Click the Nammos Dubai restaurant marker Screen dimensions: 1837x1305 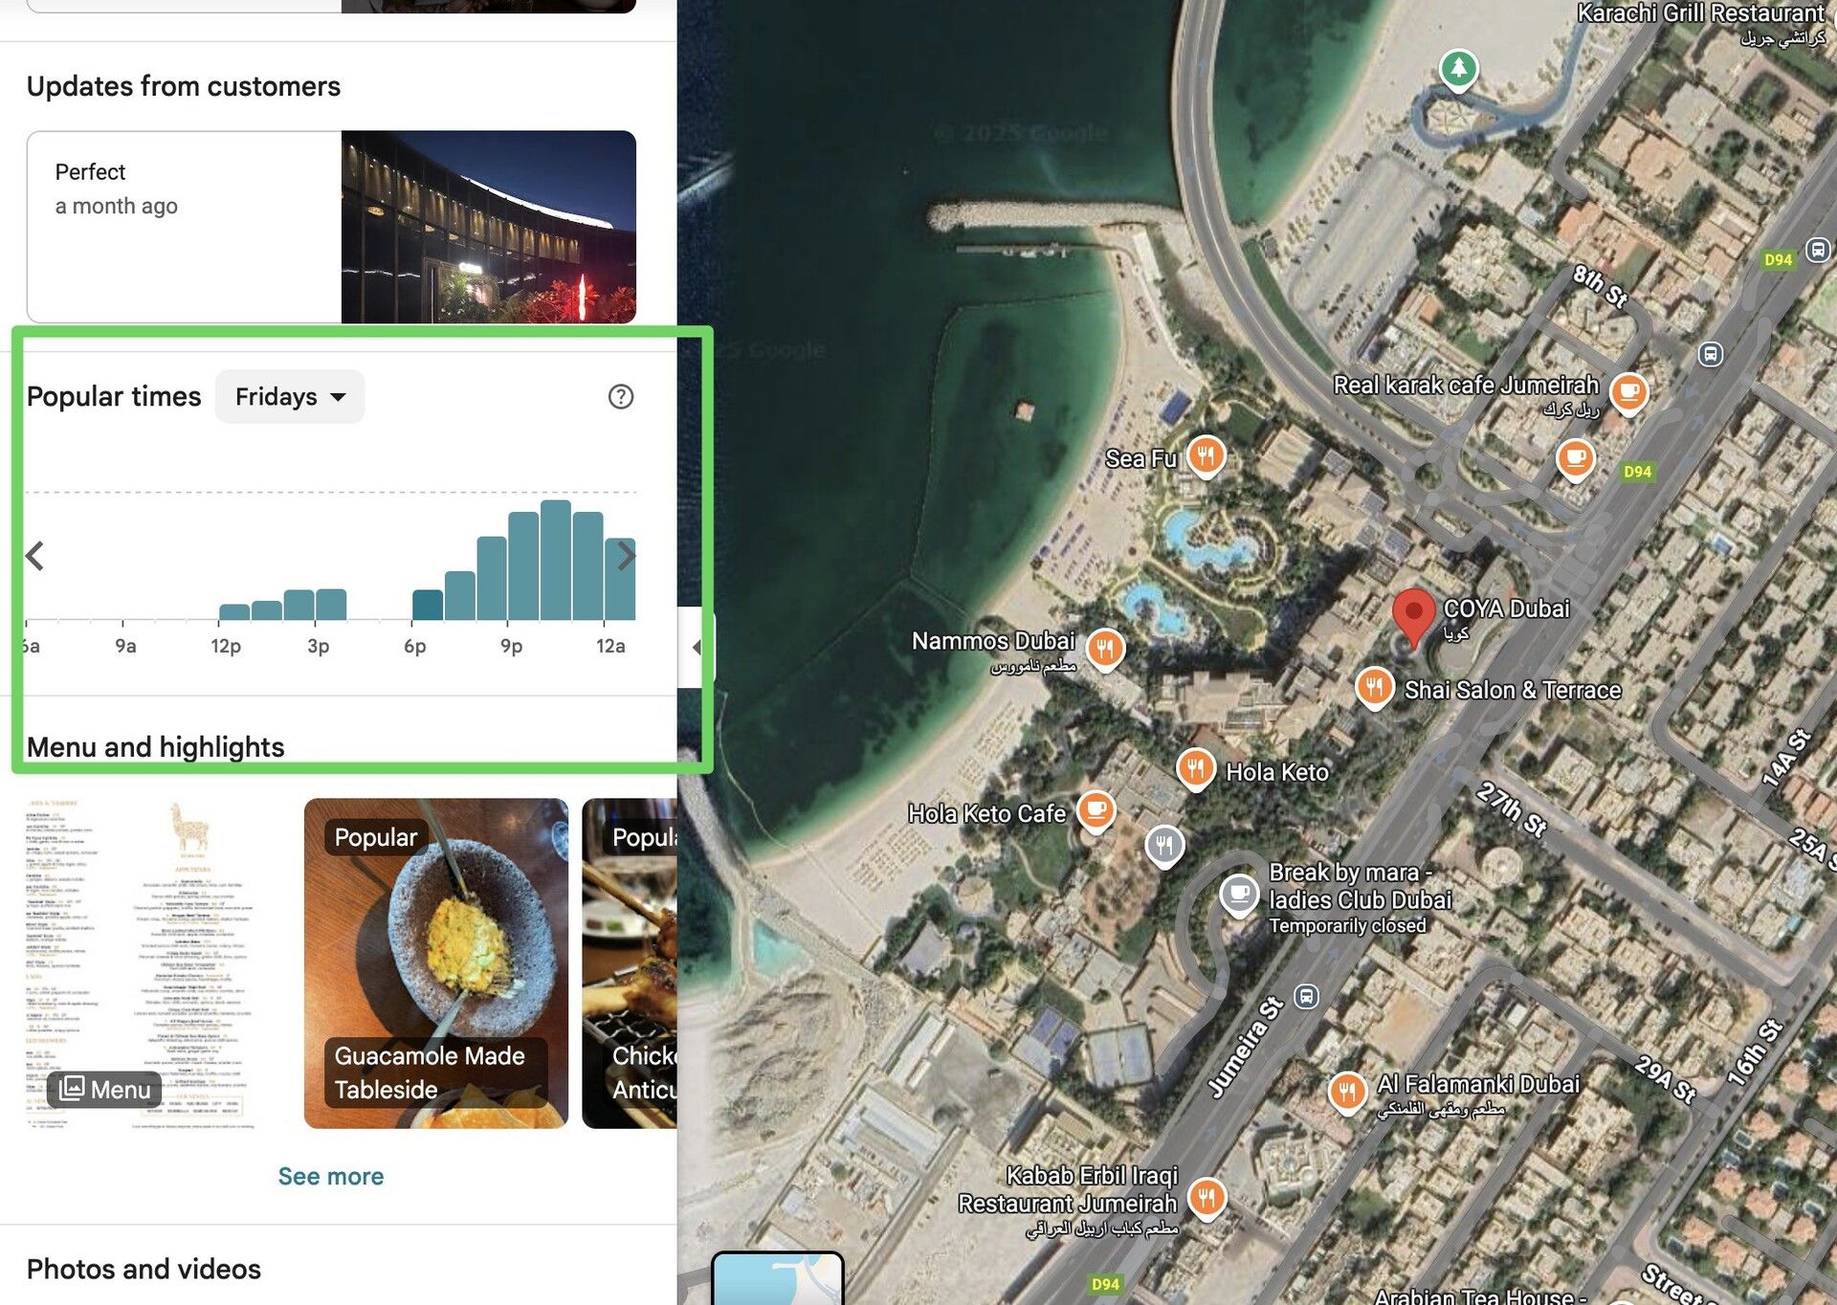coord(1105,649)
